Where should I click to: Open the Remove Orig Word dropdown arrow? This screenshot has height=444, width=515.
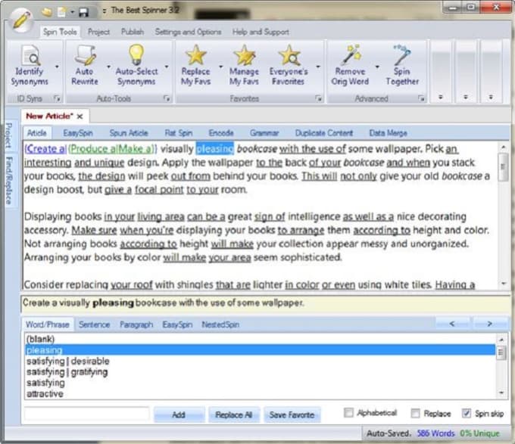(377, 67)
